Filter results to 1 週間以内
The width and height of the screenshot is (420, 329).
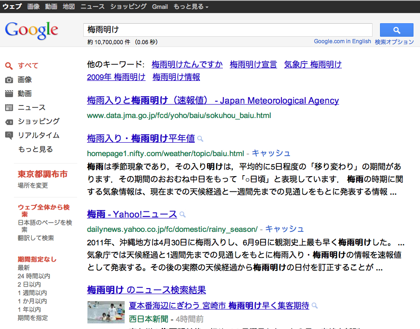[32, 293]
